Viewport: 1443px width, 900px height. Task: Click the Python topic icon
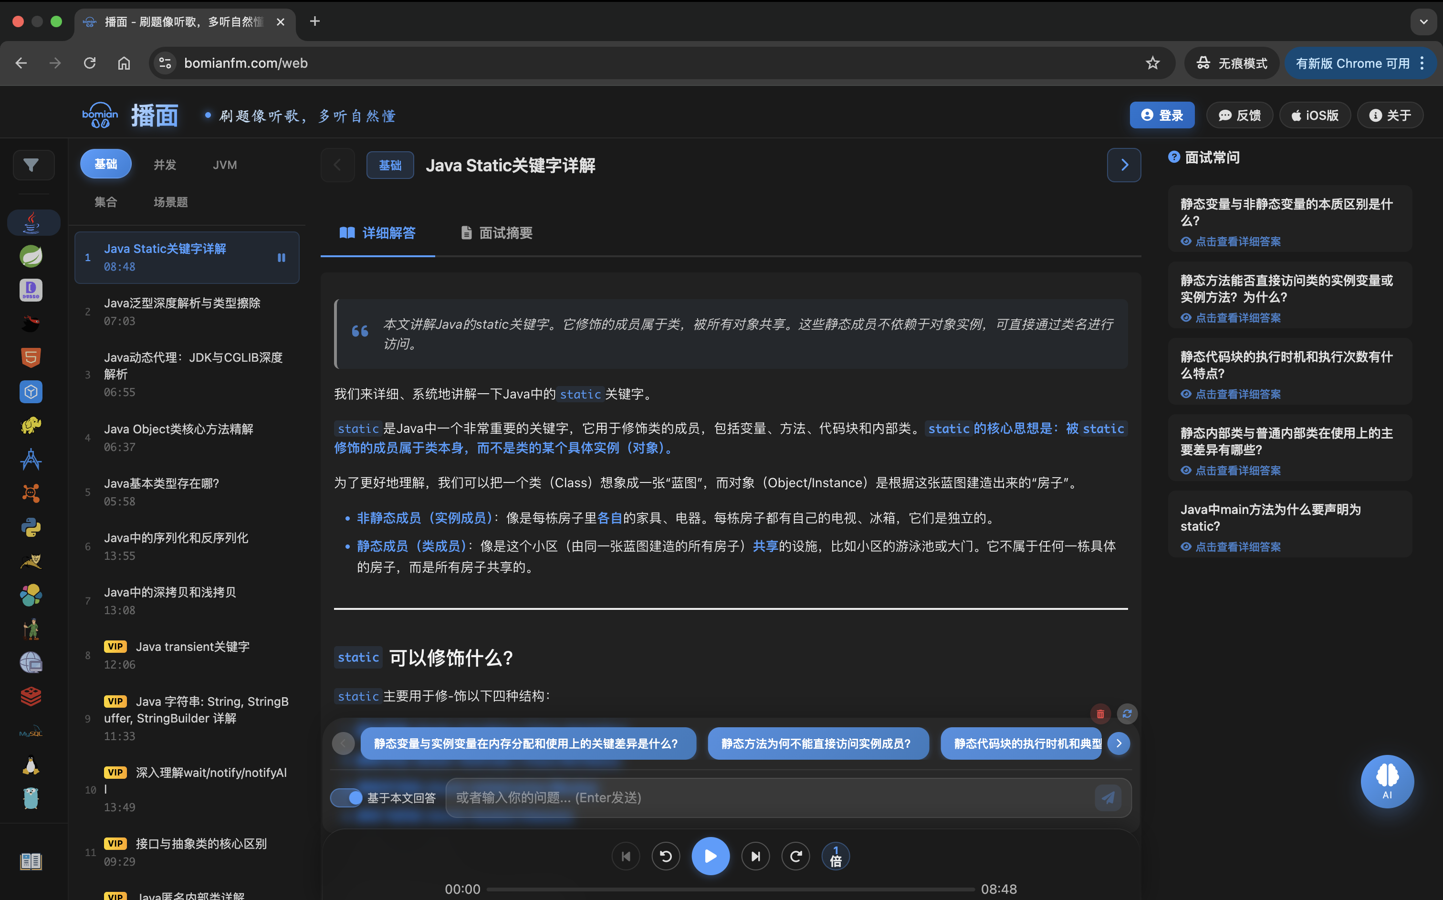coord(31,527)
